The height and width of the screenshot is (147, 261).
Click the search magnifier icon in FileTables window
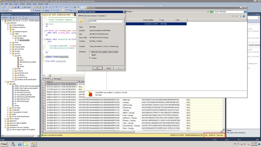(x=245, y=12)
